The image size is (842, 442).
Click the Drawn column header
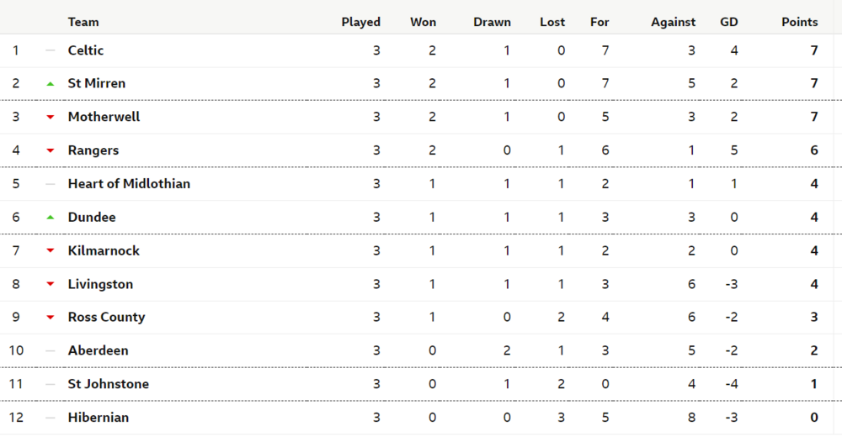tap(492, 22)
